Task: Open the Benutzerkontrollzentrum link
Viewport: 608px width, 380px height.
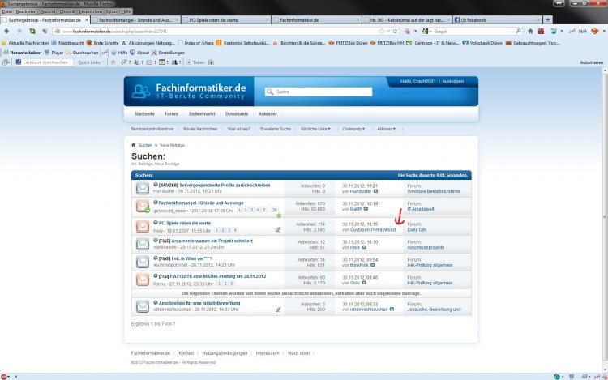Action: point(152,129)
